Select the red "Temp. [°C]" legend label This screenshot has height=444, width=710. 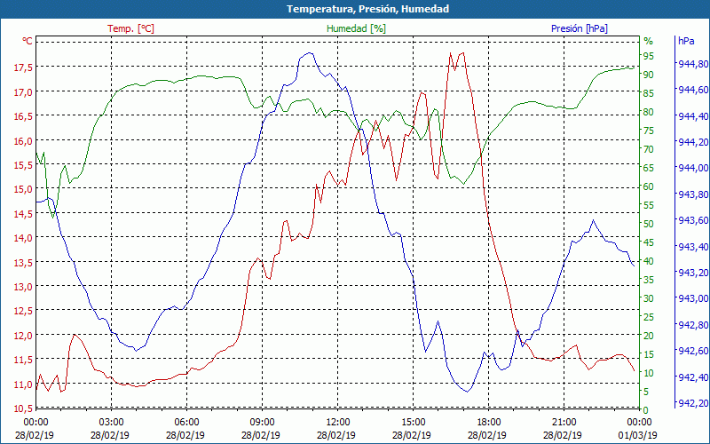coord(130,28)
